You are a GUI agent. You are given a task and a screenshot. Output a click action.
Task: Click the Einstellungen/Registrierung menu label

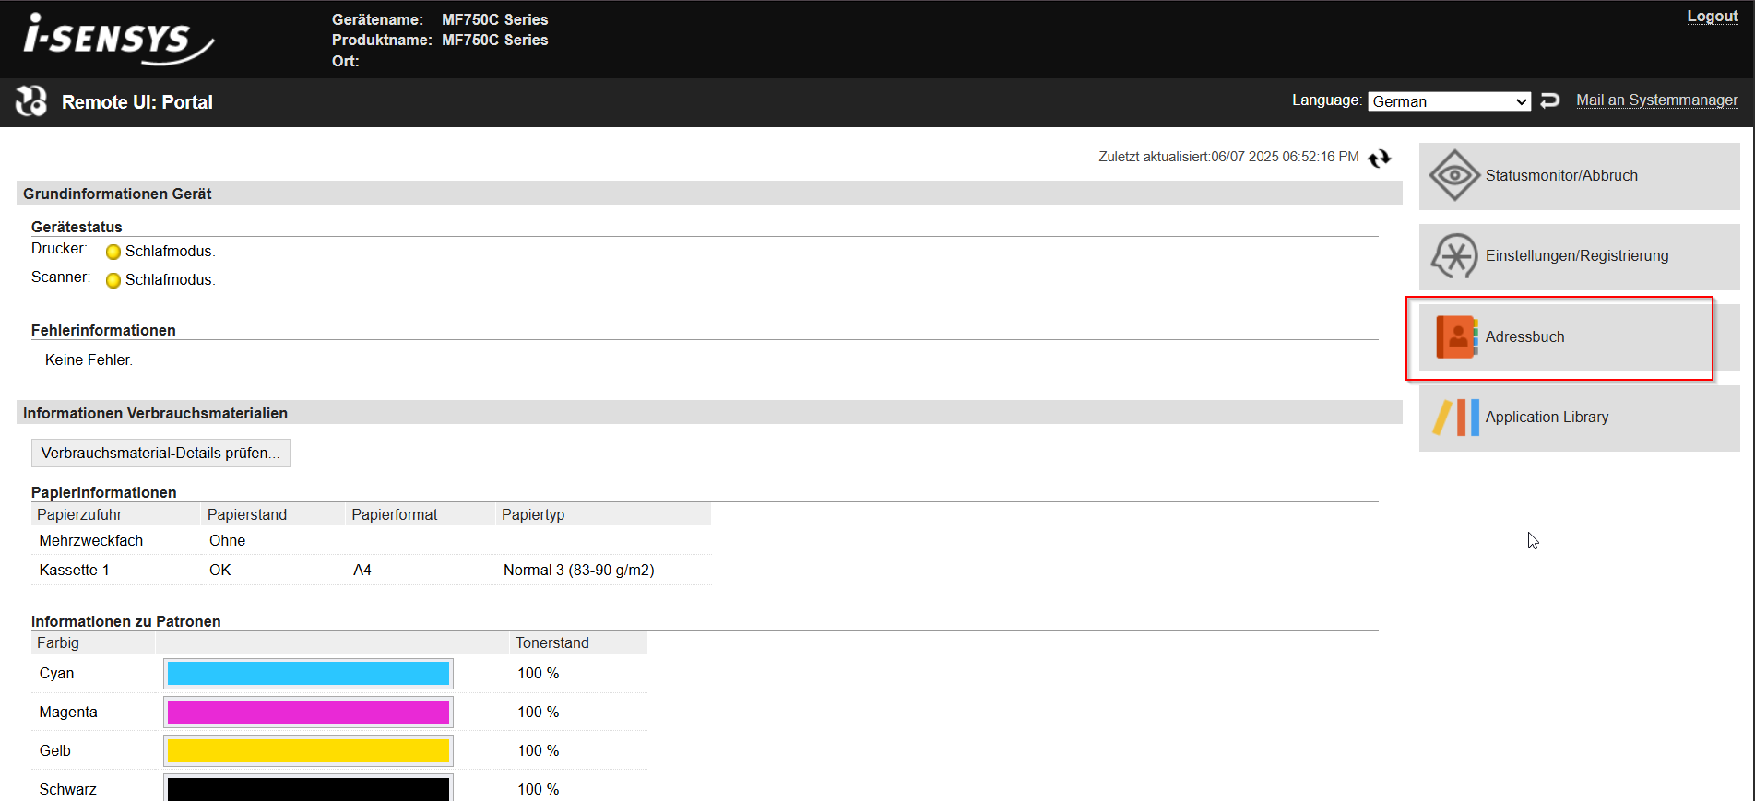tap(1576, 256)
